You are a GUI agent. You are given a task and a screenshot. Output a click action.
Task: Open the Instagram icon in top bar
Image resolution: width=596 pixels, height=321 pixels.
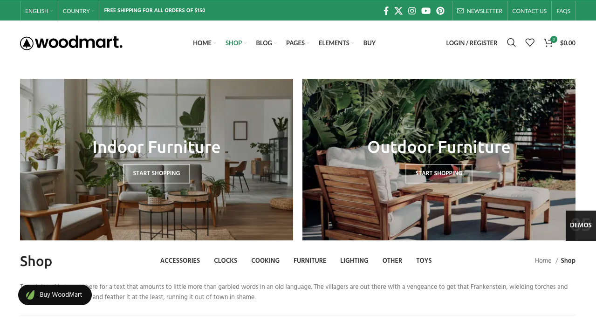[412, 11]
